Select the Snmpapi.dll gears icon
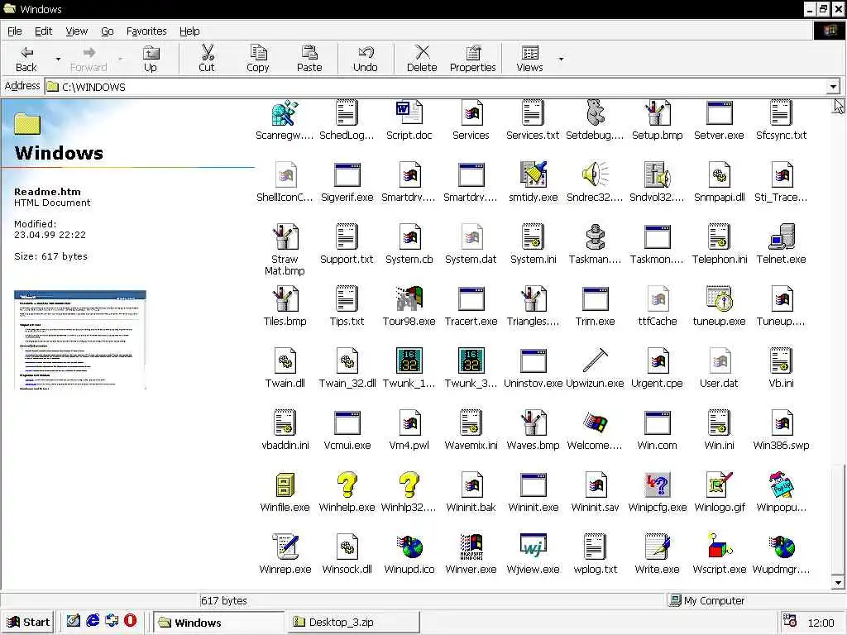This screenshot has height=635, width=847. click(720, 175)
